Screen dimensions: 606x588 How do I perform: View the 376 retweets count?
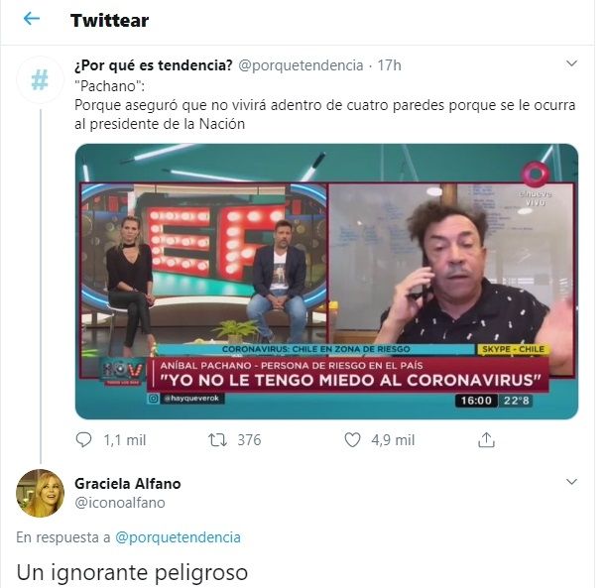pos(249,440)
